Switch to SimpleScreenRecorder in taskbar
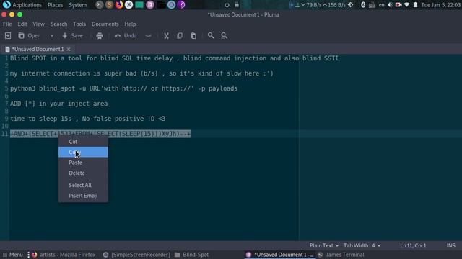462x259 pixels. [x=136, y=255]
